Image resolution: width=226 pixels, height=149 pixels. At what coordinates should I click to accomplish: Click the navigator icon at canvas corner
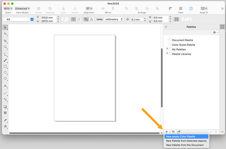tap(162, 133)
